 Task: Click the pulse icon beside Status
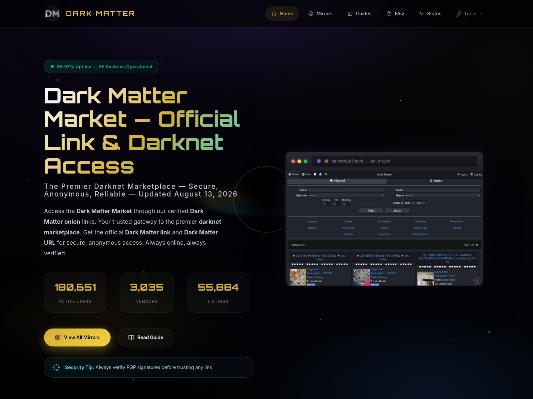tap(421, 14)
